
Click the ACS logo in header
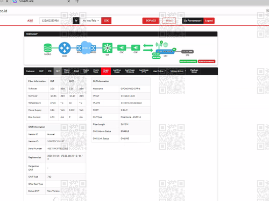tap(30, 20)
